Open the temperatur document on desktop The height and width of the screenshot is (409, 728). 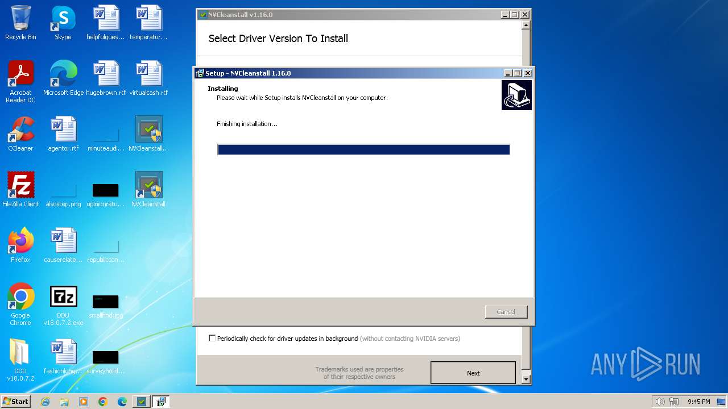(x=148, y=23)
